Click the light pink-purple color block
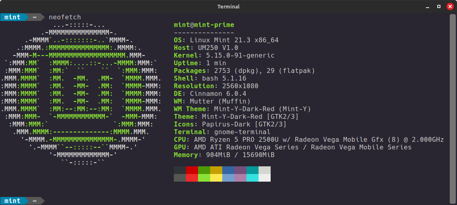The width and height of the screenshot is (457, 205). (x=240, y=178)
